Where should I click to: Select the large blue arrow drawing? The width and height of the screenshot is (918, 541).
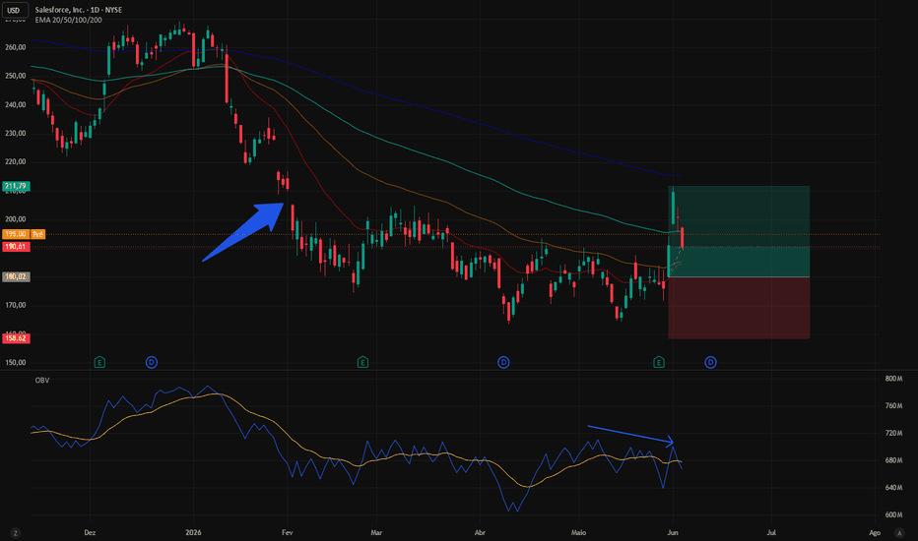243,232
